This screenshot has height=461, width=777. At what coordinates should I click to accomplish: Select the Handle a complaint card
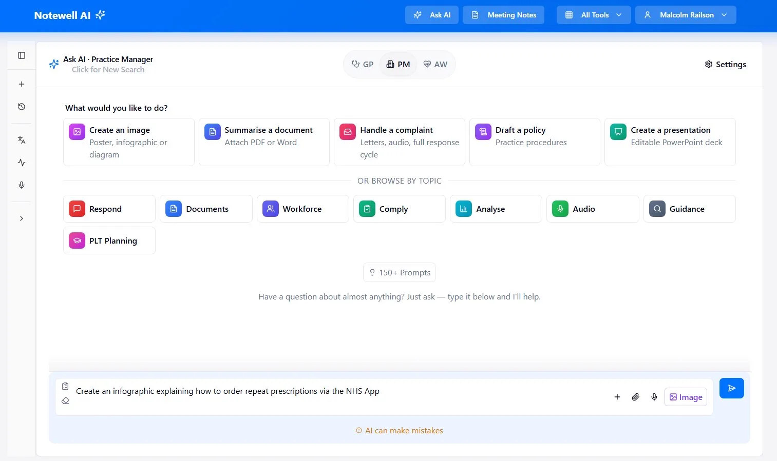400,142
